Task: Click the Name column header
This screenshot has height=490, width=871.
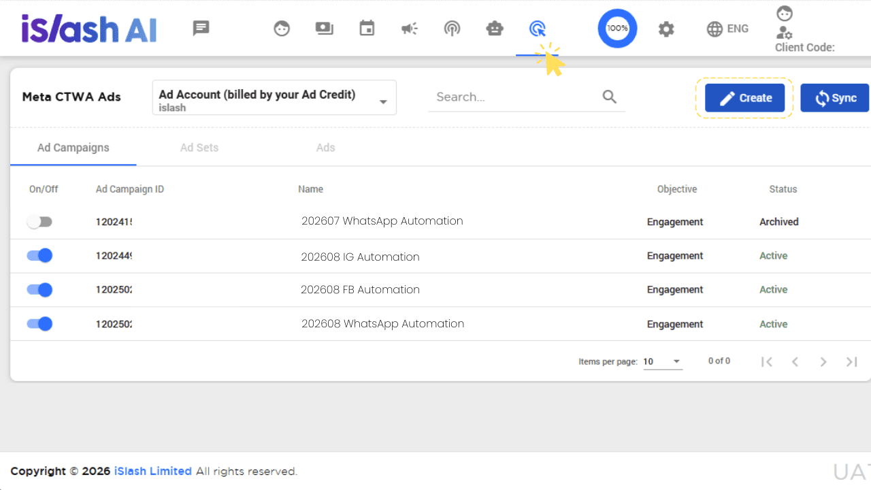Action: (x=310, y=189)
